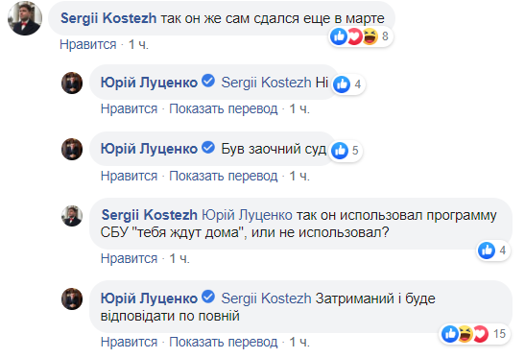Open Юрій Луценко's avatar beside the 'Ні' reply
The height and width of the screenshot is (358, 525).
[72, 83]
